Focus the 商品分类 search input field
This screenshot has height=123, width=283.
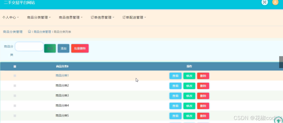click(x=29, y=47)
